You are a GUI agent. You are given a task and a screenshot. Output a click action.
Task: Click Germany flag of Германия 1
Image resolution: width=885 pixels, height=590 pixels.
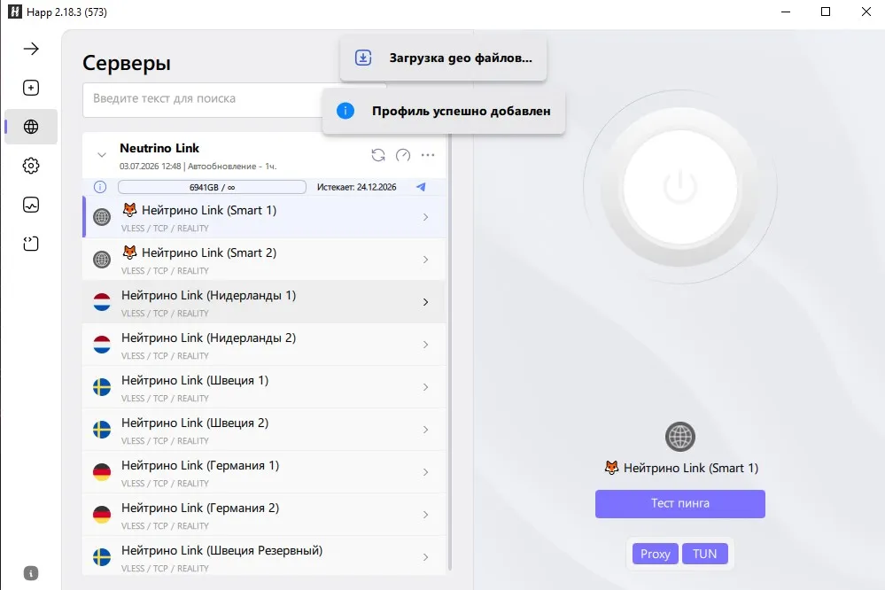coord(102,472)
